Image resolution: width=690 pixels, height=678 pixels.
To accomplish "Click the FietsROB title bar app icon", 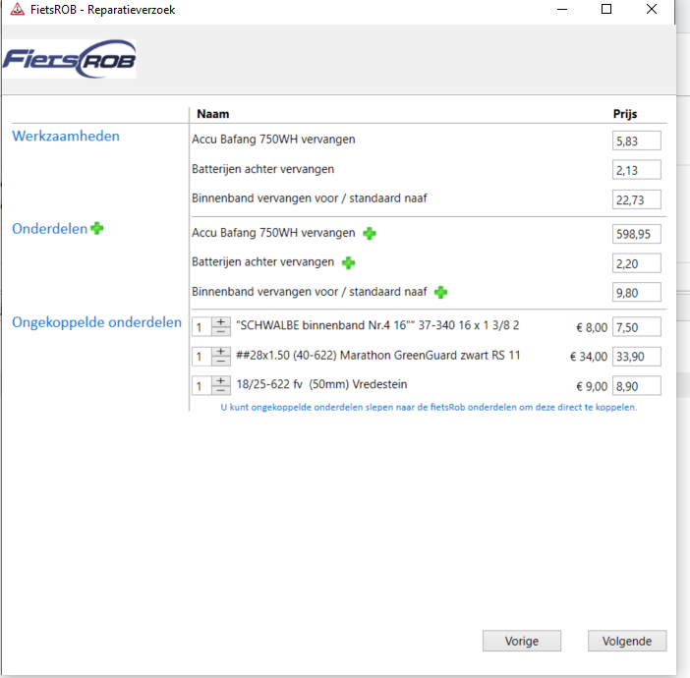I will coord(12,10).
